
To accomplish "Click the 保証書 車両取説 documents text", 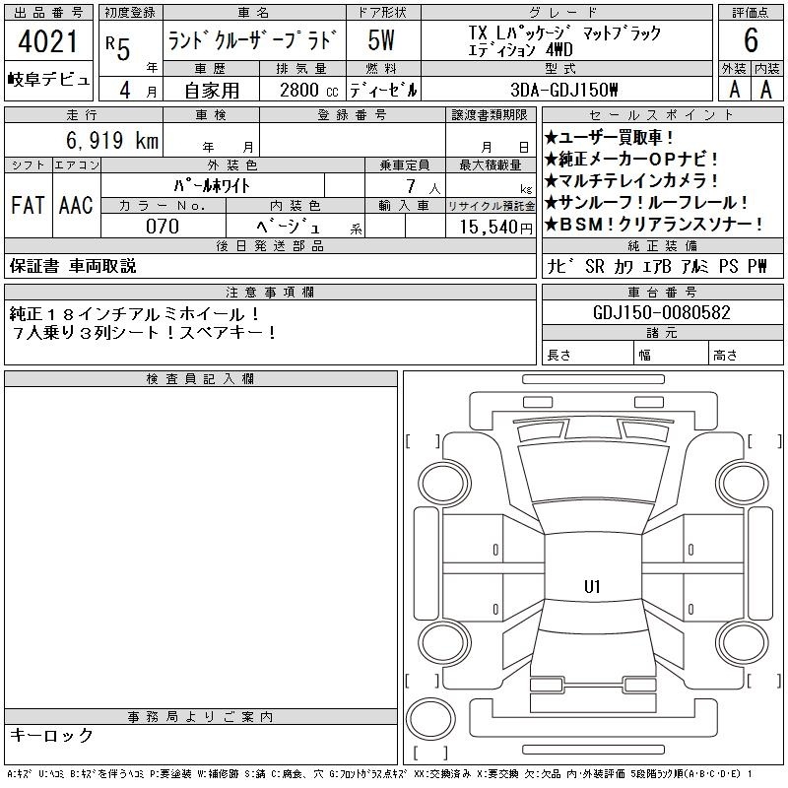I will (73, 266).
